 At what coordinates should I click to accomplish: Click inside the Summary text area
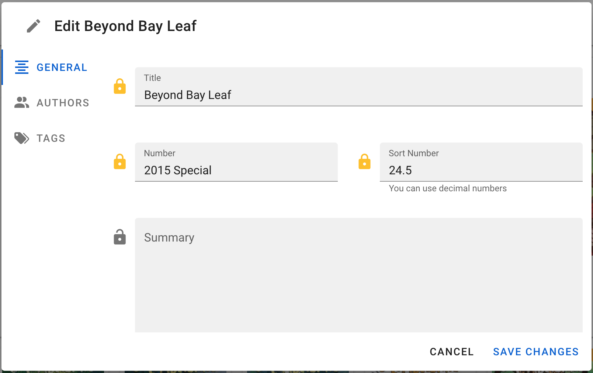358,281
